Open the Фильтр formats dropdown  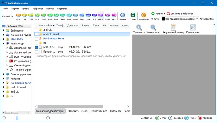pyautogui.click(x=180, y=19)
